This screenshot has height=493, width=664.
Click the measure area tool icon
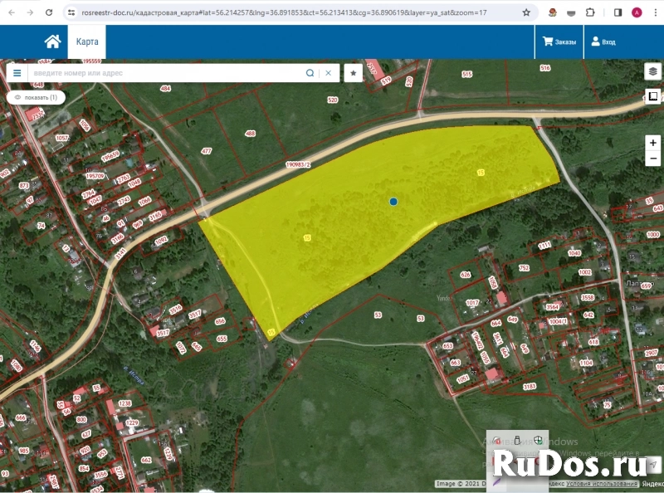tap(652, 96)
